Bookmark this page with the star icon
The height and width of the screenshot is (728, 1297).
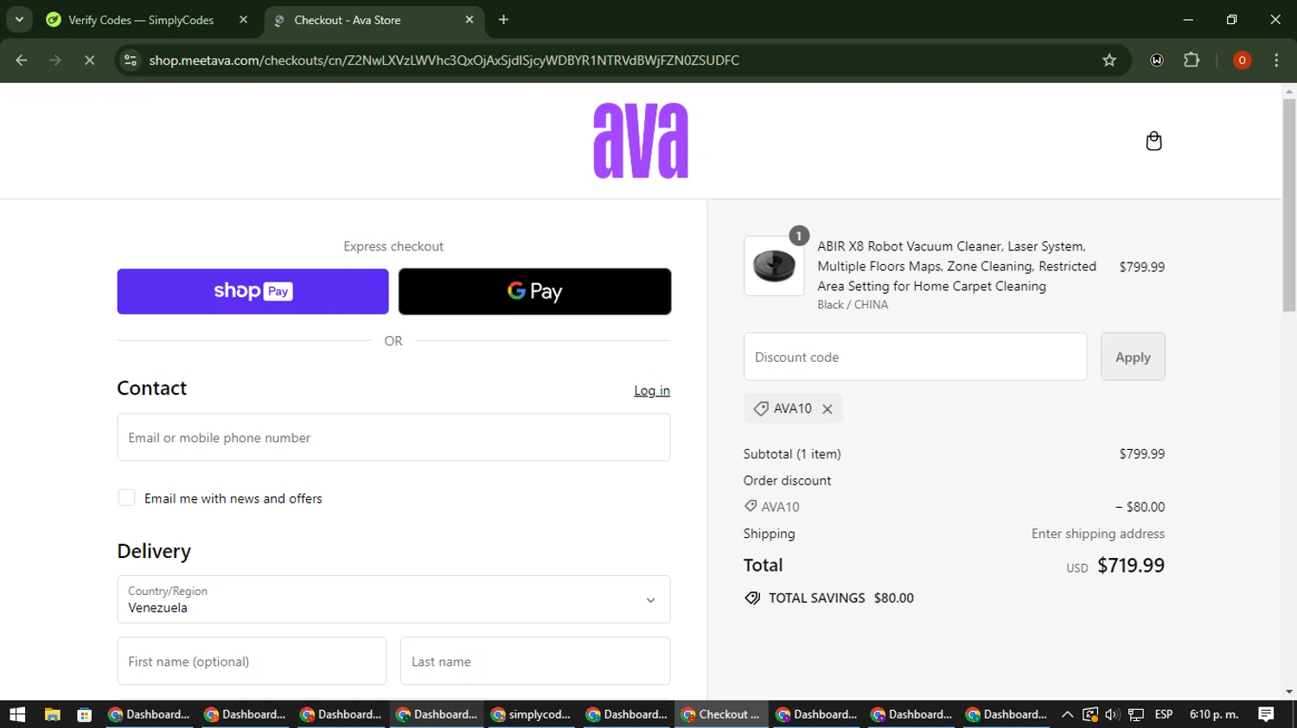pos(1109,60)
